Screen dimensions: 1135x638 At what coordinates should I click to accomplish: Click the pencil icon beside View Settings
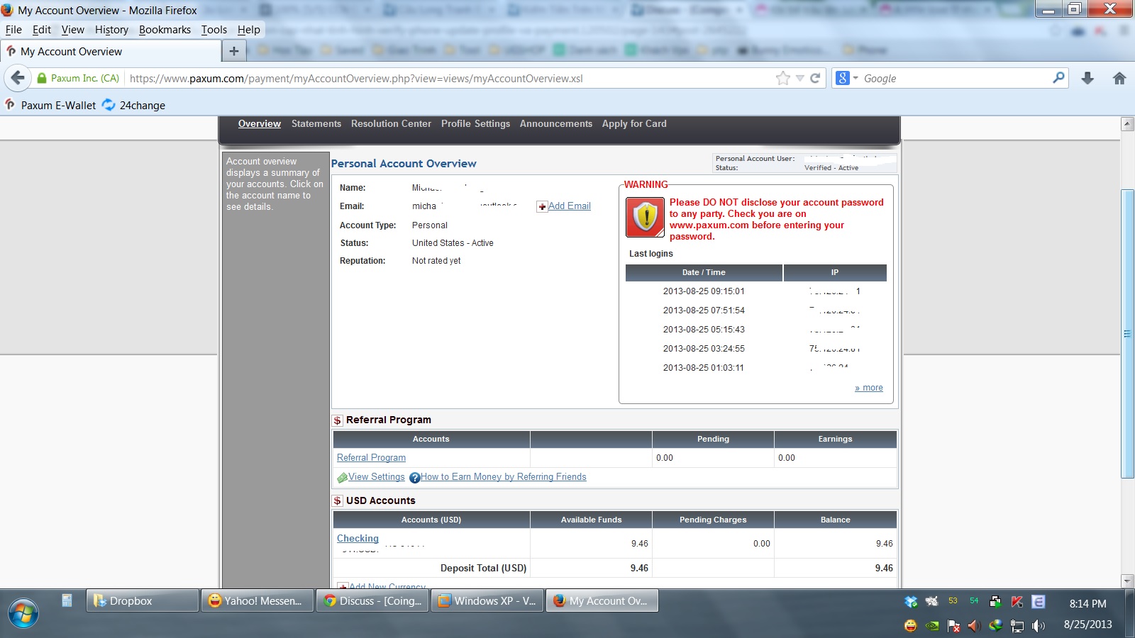(343, 478)
